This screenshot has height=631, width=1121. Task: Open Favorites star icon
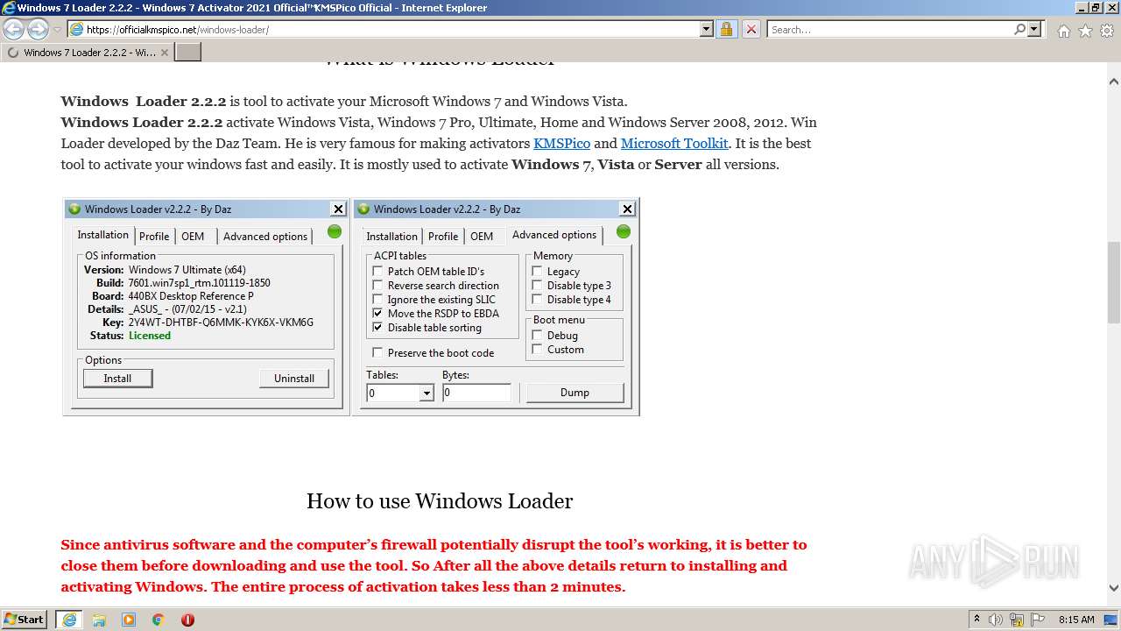tap(1085, 31)
